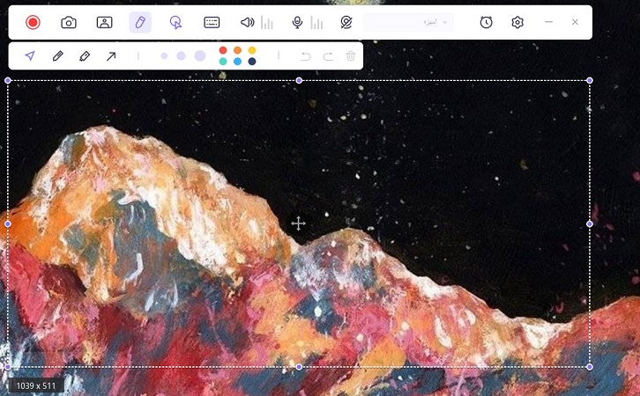
Task: Click the move handle in selection center
Action: point(298,224)
